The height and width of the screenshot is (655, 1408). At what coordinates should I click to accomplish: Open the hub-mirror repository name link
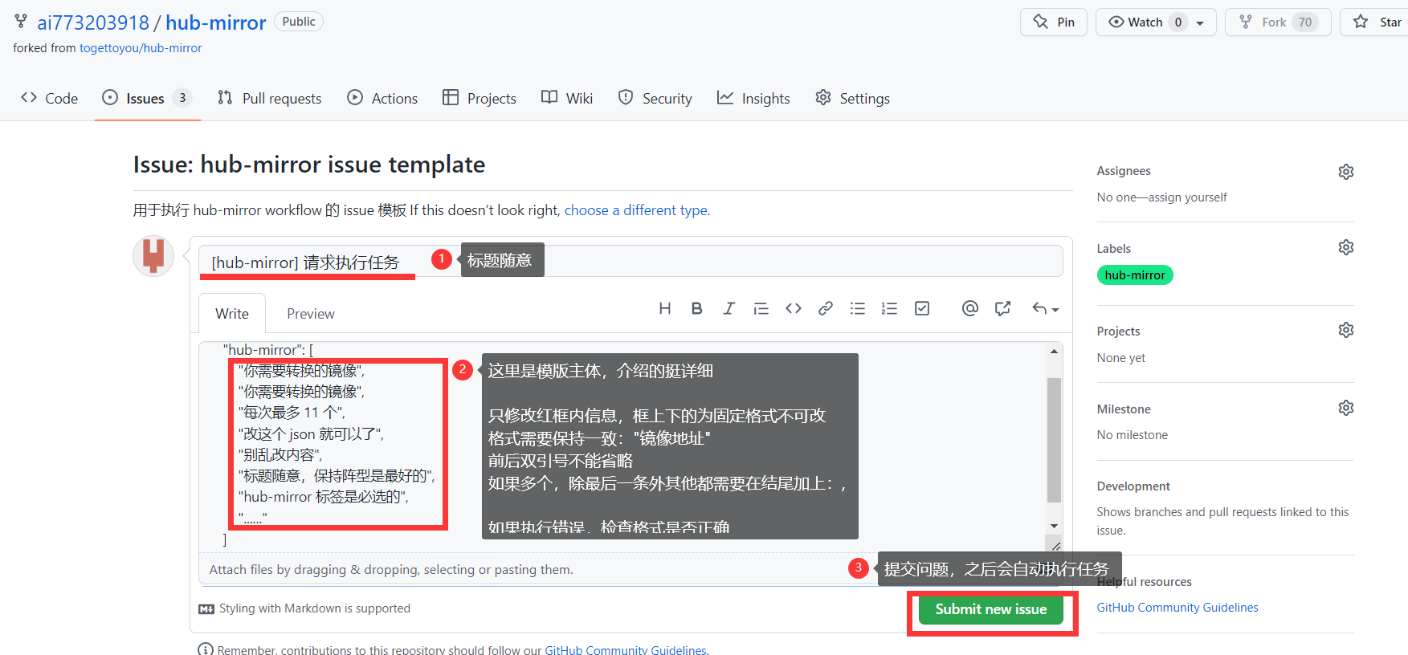click(x=215, y=22)
